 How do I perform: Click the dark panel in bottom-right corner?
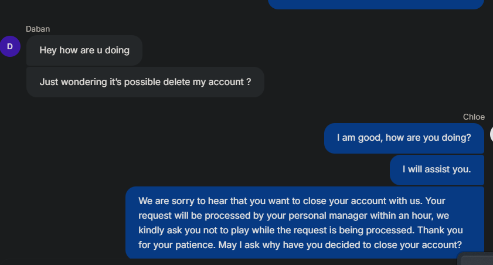[x=476, y=260]
